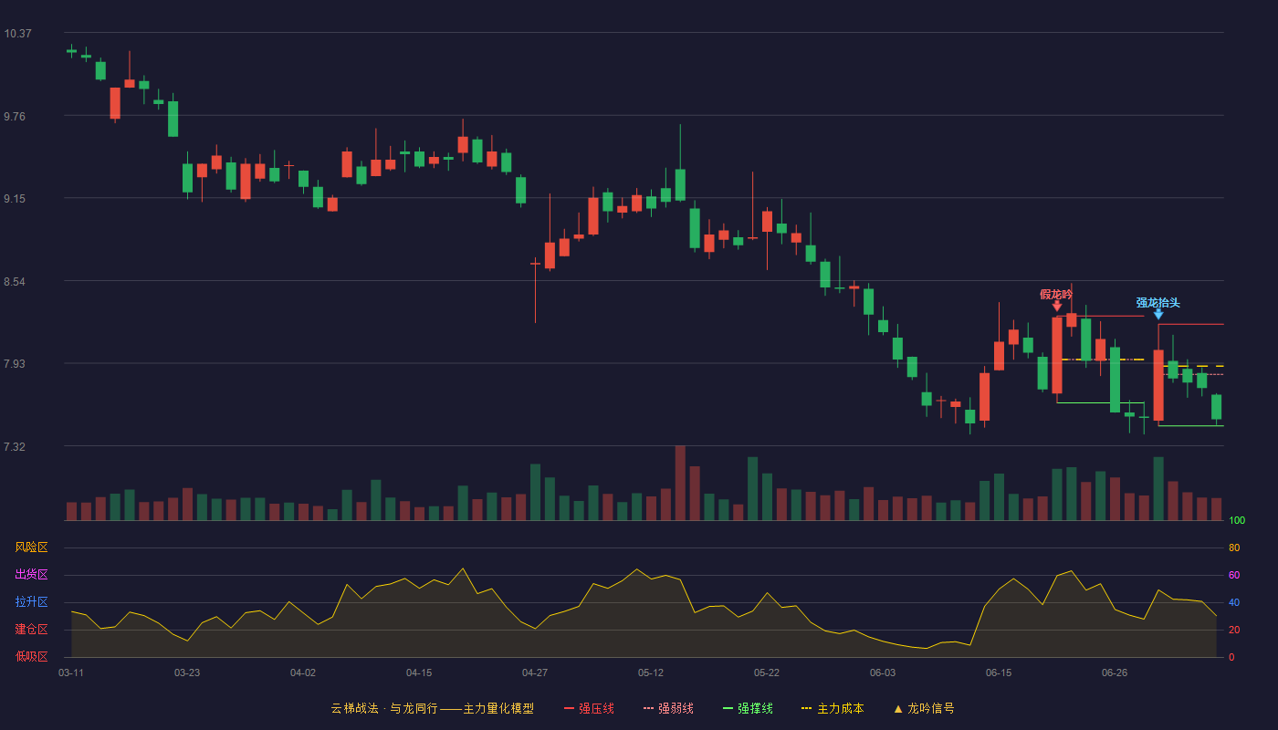Click the 04-27 date label
Image resolution: width=1278 pixels, height=730 pixels.
point(535,673)
